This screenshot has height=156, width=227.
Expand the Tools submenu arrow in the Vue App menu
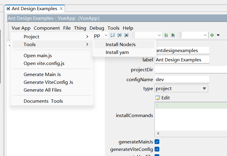tap(87, 44)
